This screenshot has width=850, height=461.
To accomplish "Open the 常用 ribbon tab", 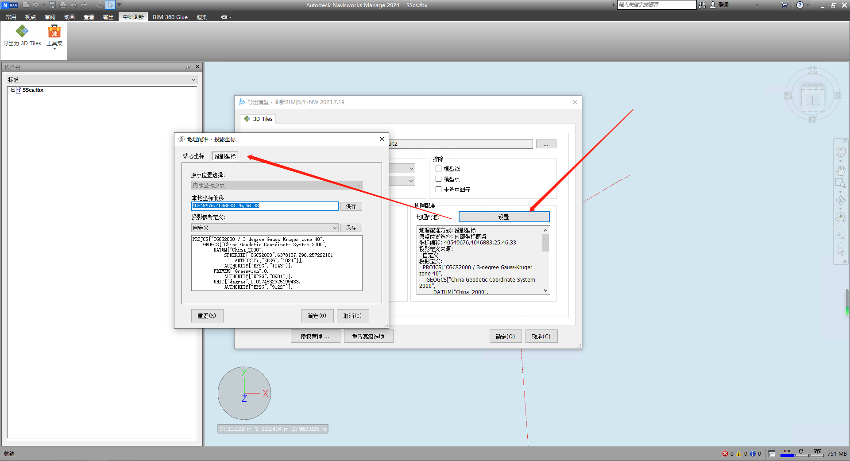I will [11, 17].
